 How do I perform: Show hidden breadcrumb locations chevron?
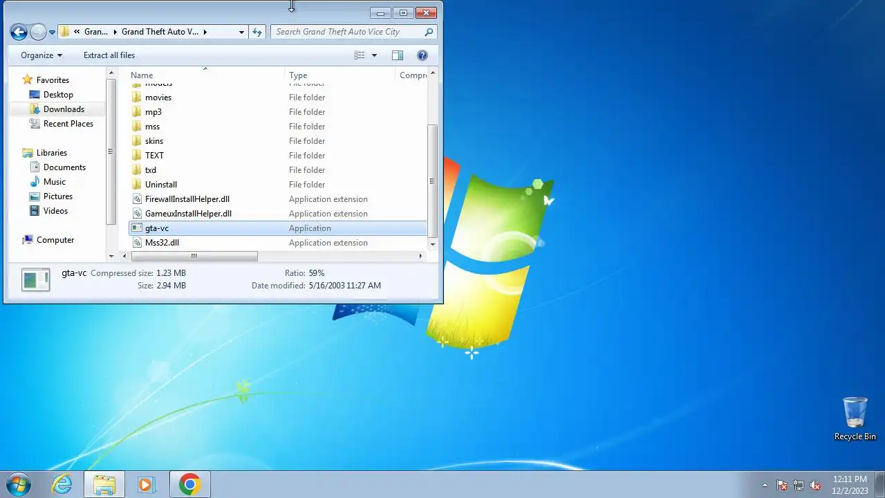[x=77, y=32]
